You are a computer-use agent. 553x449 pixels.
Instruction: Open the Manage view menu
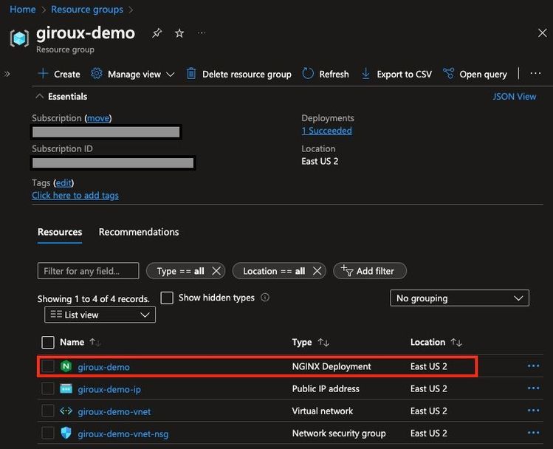(134, 74)
